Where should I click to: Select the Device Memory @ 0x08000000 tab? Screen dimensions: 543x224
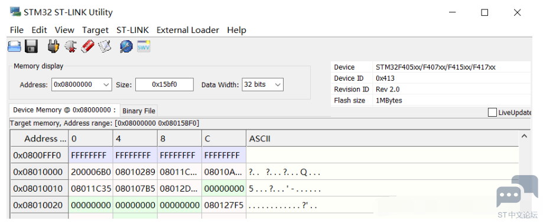click(x=64, y=110)
